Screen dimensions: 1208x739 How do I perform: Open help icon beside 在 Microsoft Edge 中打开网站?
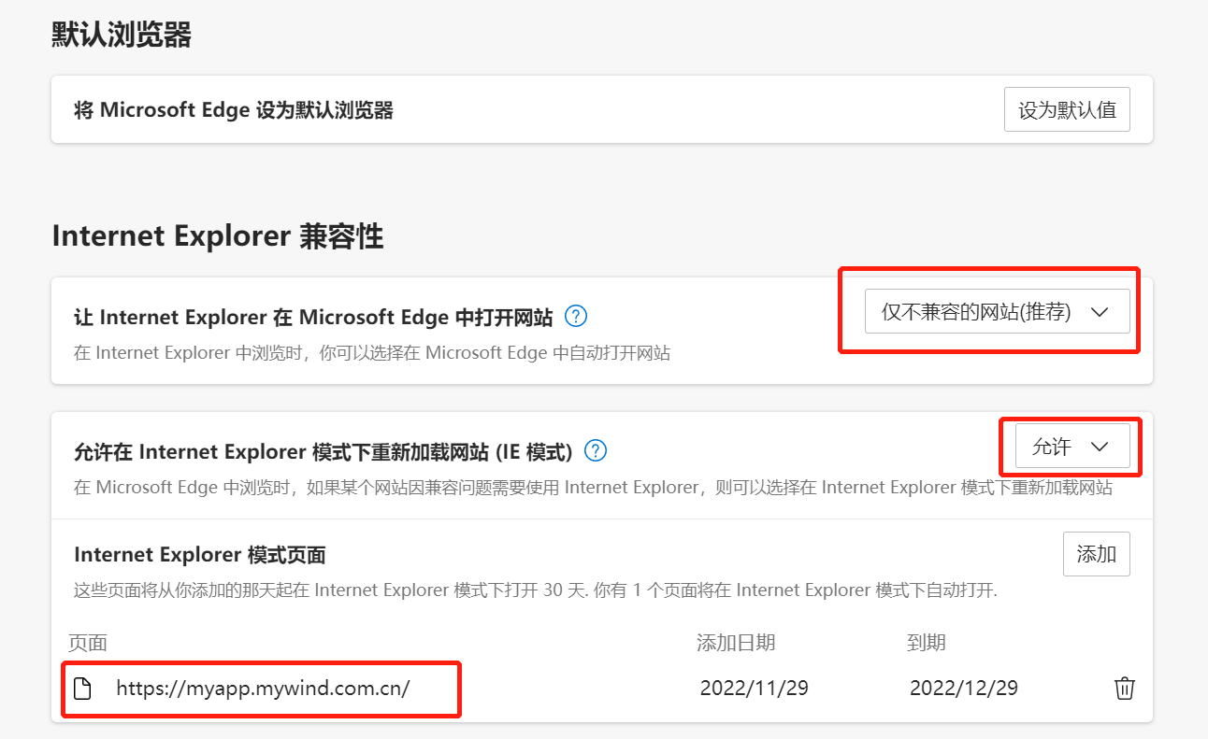(x=577, y=317)
